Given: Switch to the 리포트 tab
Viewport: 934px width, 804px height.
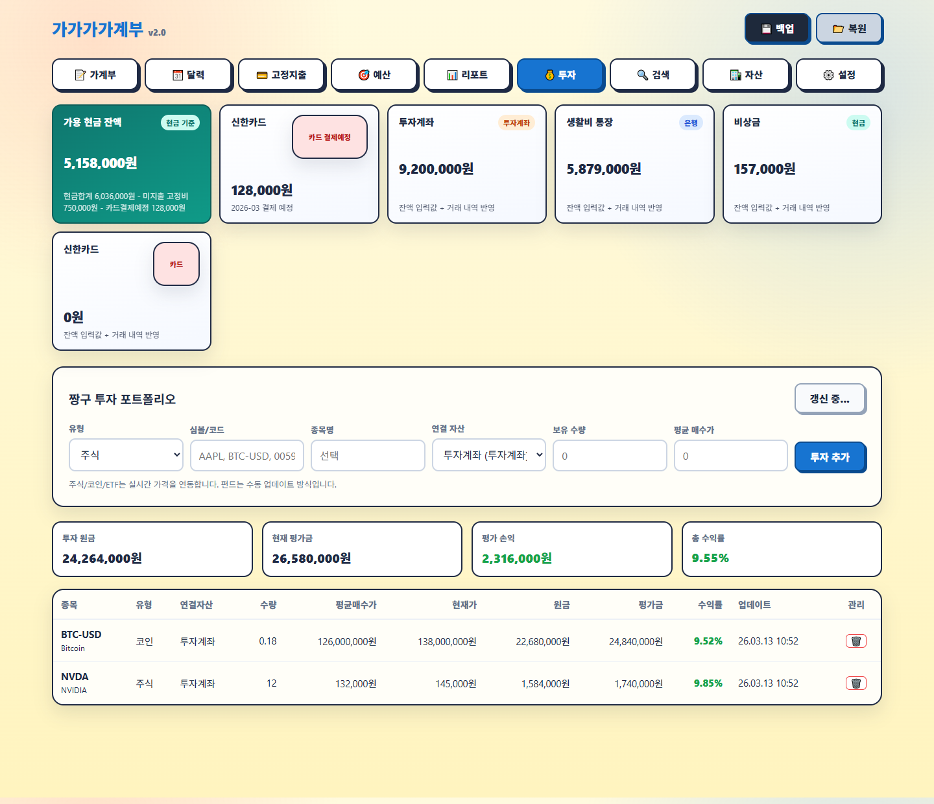Looking at the screenshot, I should point(467,75).
